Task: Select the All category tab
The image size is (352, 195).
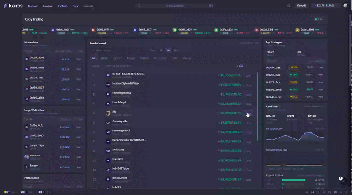Action: pos(93,58)
